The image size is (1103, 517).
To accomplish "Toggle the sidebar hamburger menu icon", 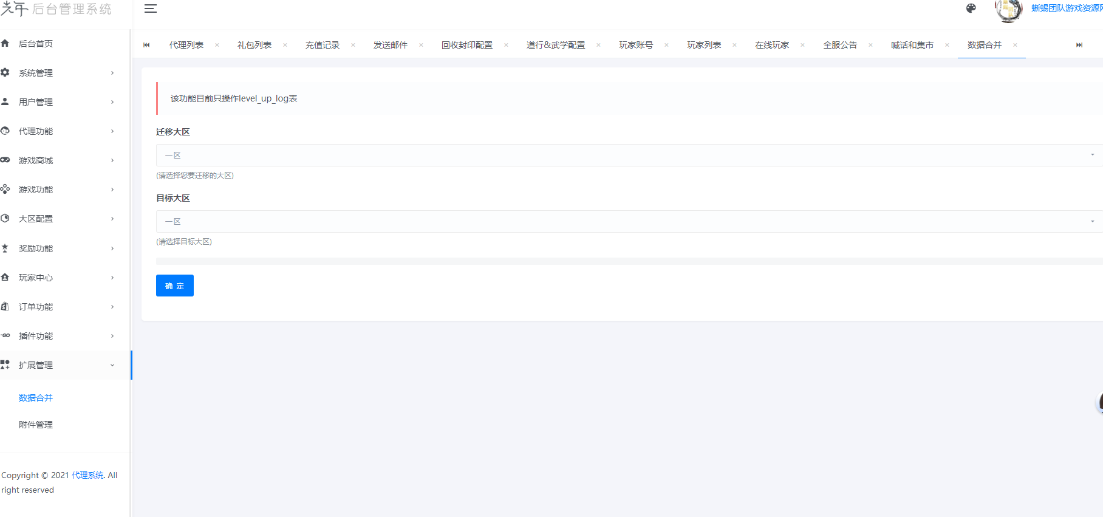I will pyautogui.click(x=151, y=9).
